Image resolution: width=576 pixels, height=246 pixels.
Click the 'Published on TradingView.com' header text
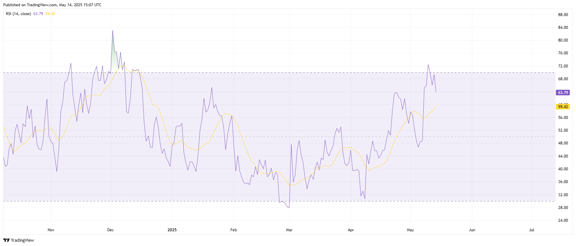tap(52, 5)
